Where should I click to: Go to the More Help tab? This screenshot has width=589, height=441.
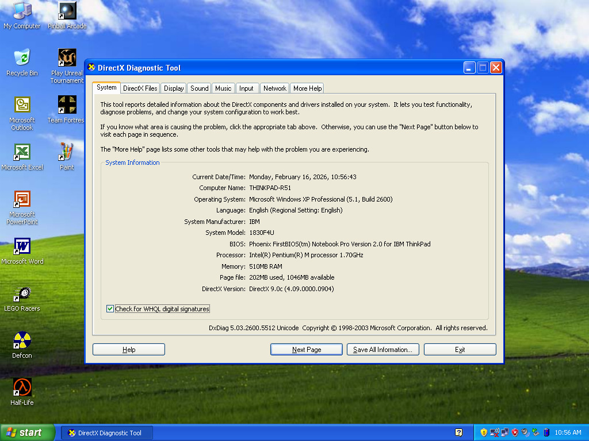pyautogui.click(x=307, y=88)
